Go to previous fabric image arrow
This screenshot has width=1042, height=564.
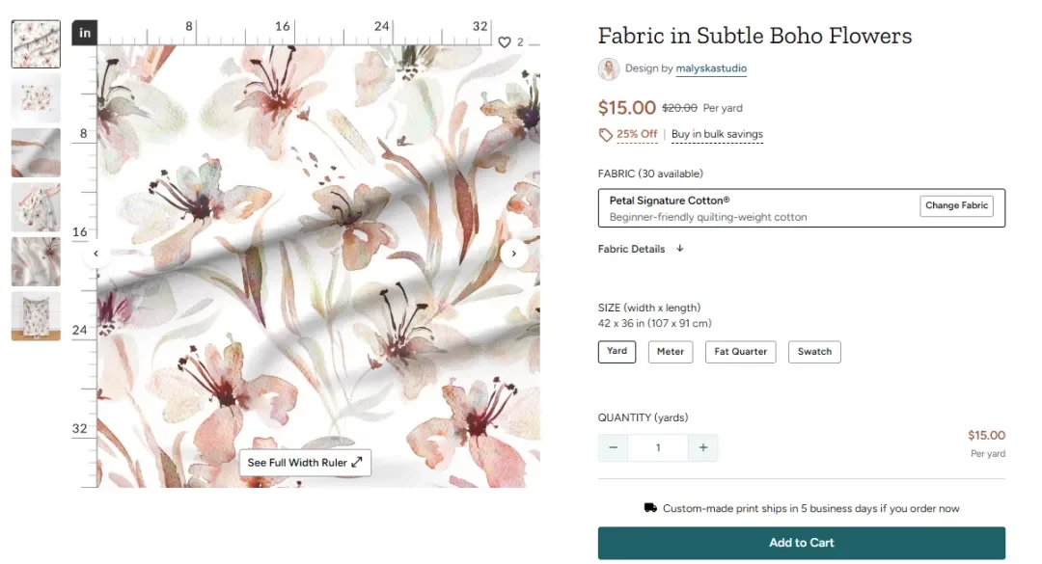(x=96, y=255)
